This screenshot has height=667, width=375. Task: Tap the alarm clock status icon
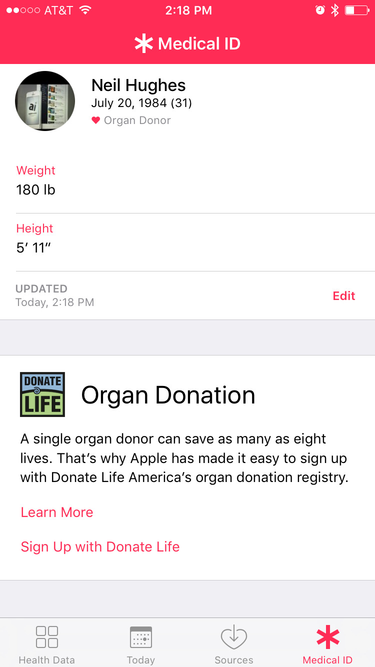click(x=320, y=10)
